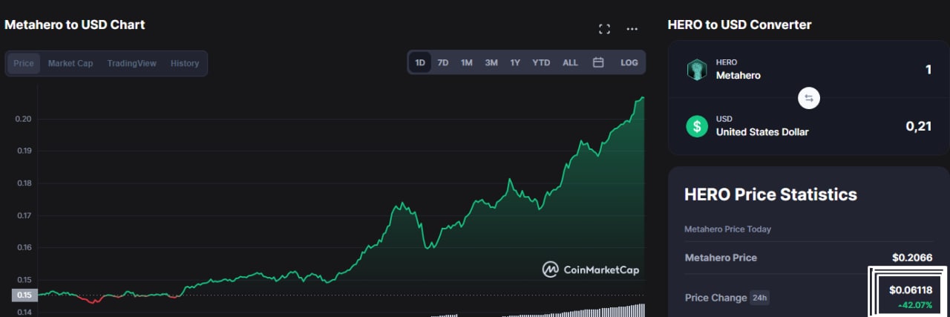Select the 3M time range
The height and width of the screenshot is (317, 950).
(491, 63)
